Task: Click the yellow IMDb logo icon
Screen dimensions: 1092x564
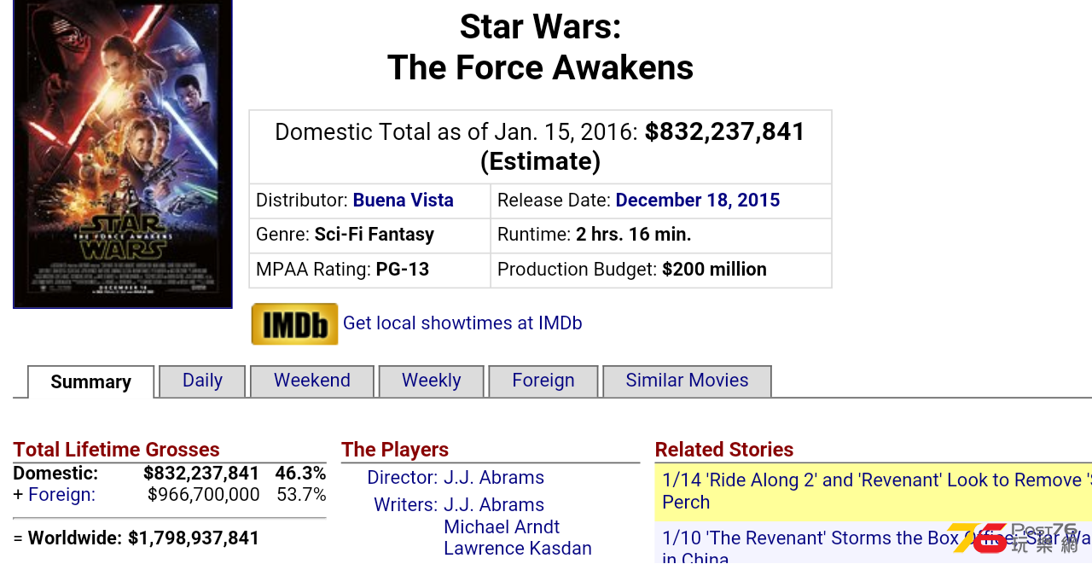Action: coord(294,324)
